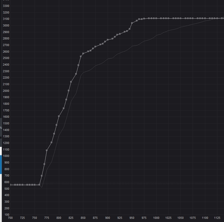Select the curve point at 700 MHz
224x222 pixels.
(x=42, y=176)
